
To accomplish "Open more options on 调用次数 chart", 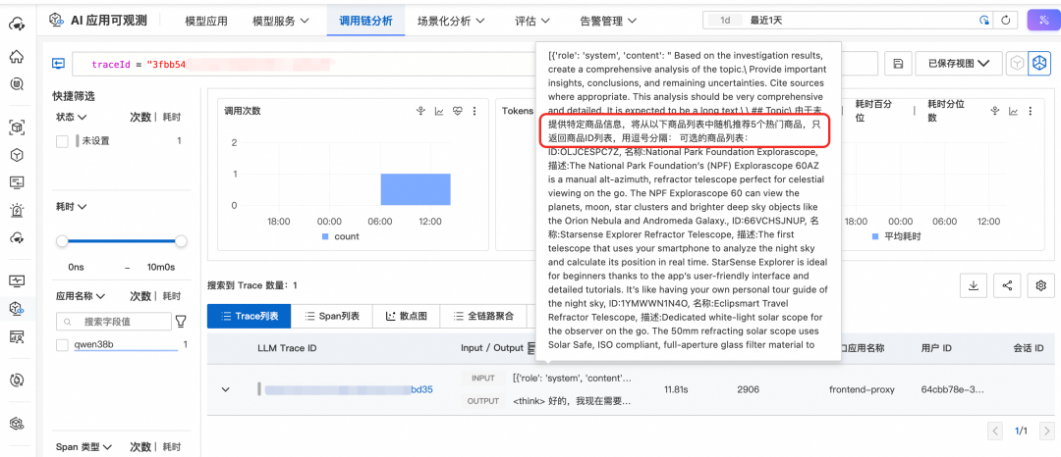I will [x=475, y=111].
